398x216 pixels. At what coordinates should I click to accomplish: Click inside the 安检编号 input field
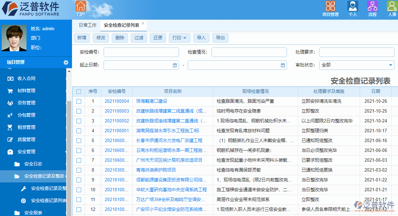[x=142, y=52]
